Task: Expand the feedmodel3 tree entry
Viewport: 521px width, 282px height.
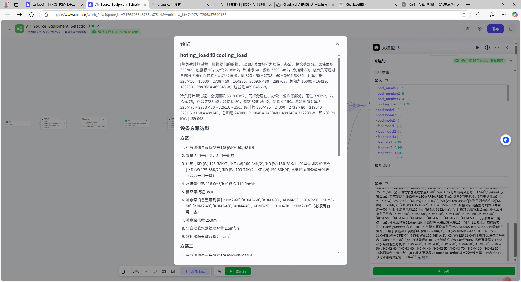Action: pyautogui.click(x=376, y=137)
